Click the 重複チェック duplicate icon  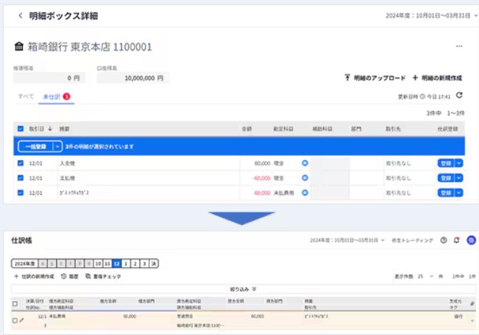(x=88, y=276)
